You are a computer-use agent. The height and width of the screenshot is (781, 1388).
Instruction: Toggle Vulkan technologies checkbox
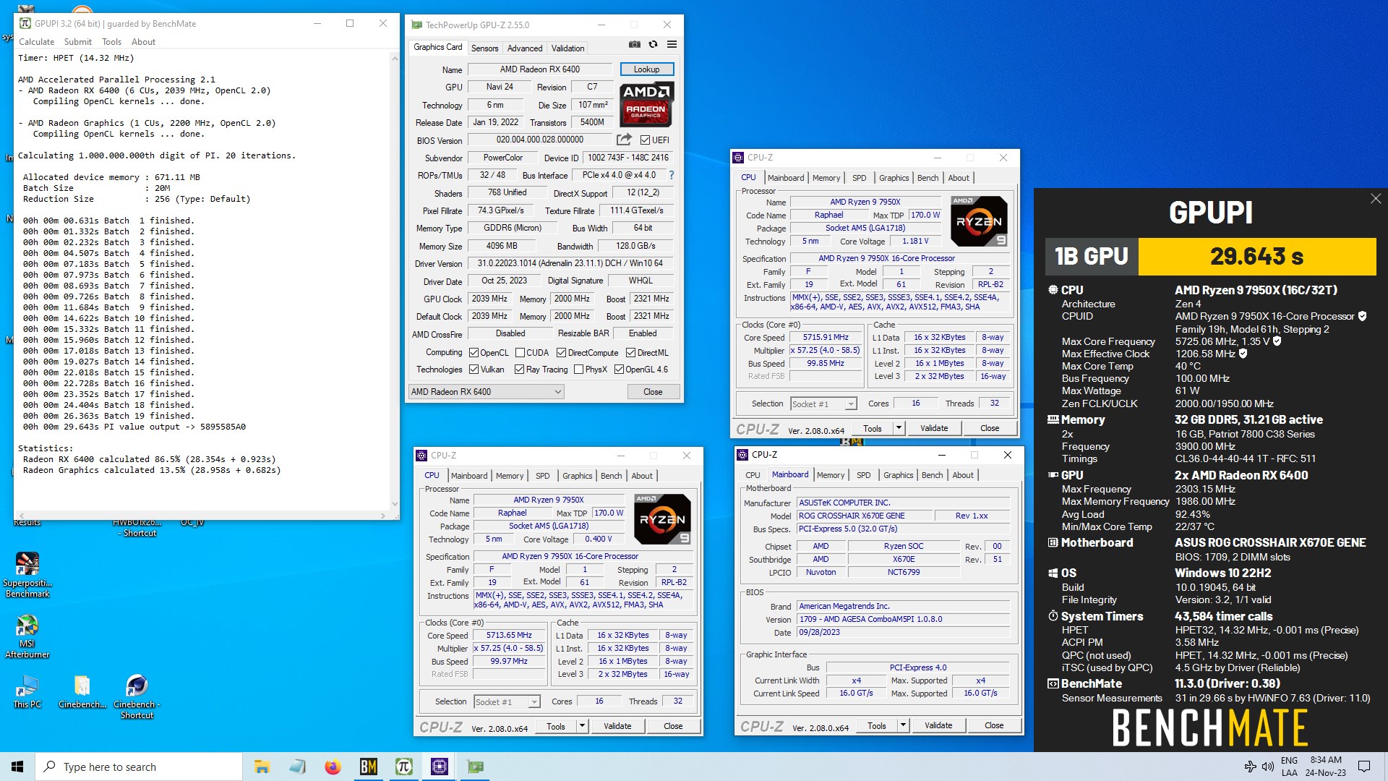[x=474, y=370]
